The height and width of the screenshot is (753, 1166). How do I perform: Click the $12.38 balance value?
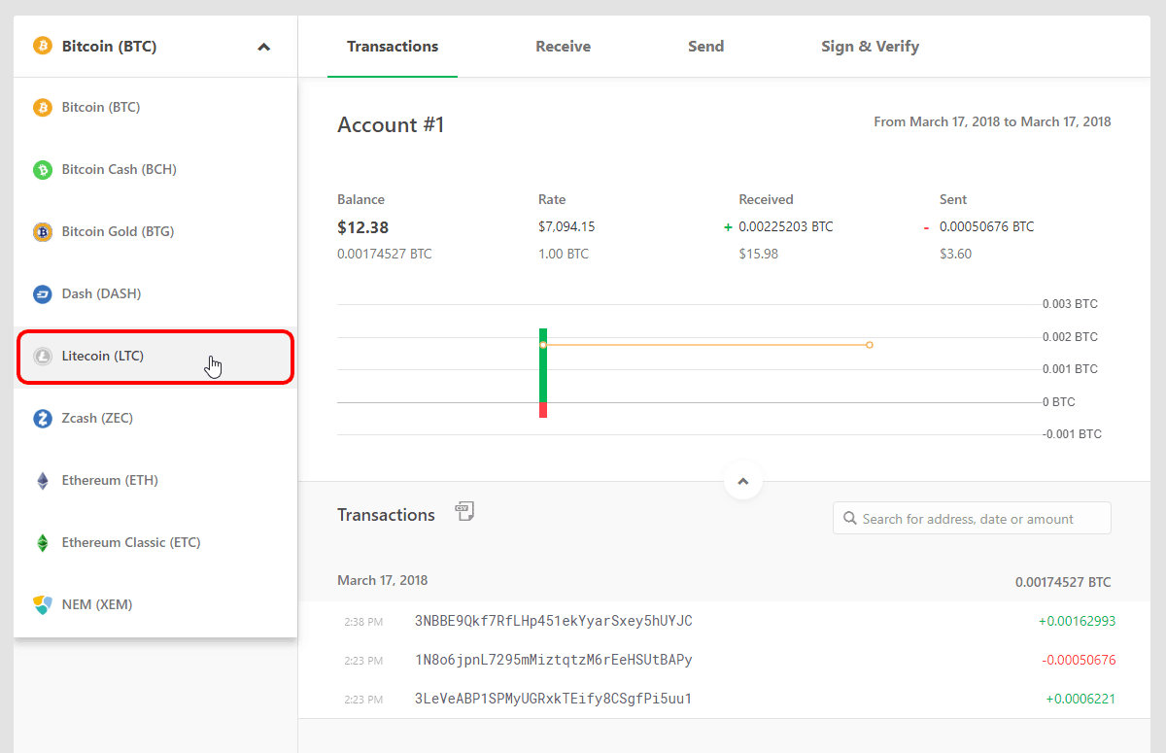pos(363,227)
